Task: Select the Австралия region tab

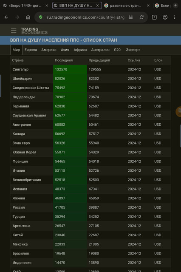Action: [100, 50]
